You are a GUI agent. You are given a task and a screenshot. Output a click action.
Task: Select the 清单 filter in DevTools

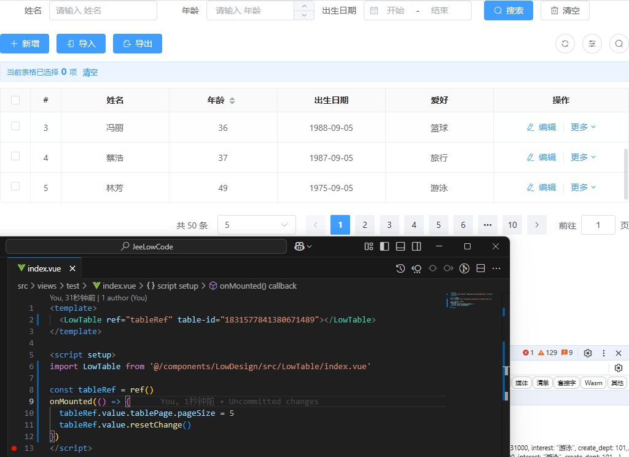pos(543,383)
